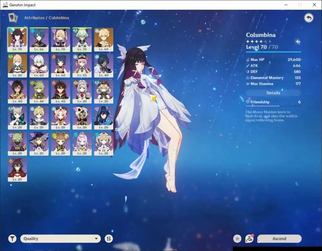Select the twin-tailed blonde Barbara portrait

[x=103, y=144]
